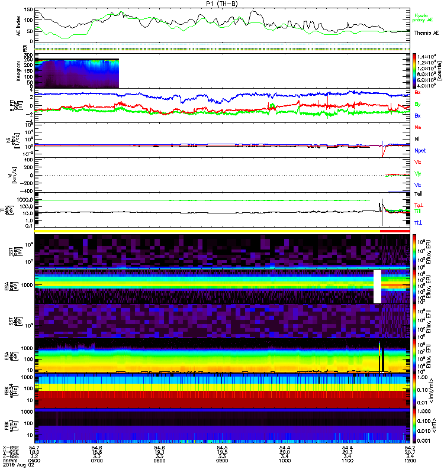Click the red "Bz" legend label
The image size is (444, 473).
click(417, 92)
